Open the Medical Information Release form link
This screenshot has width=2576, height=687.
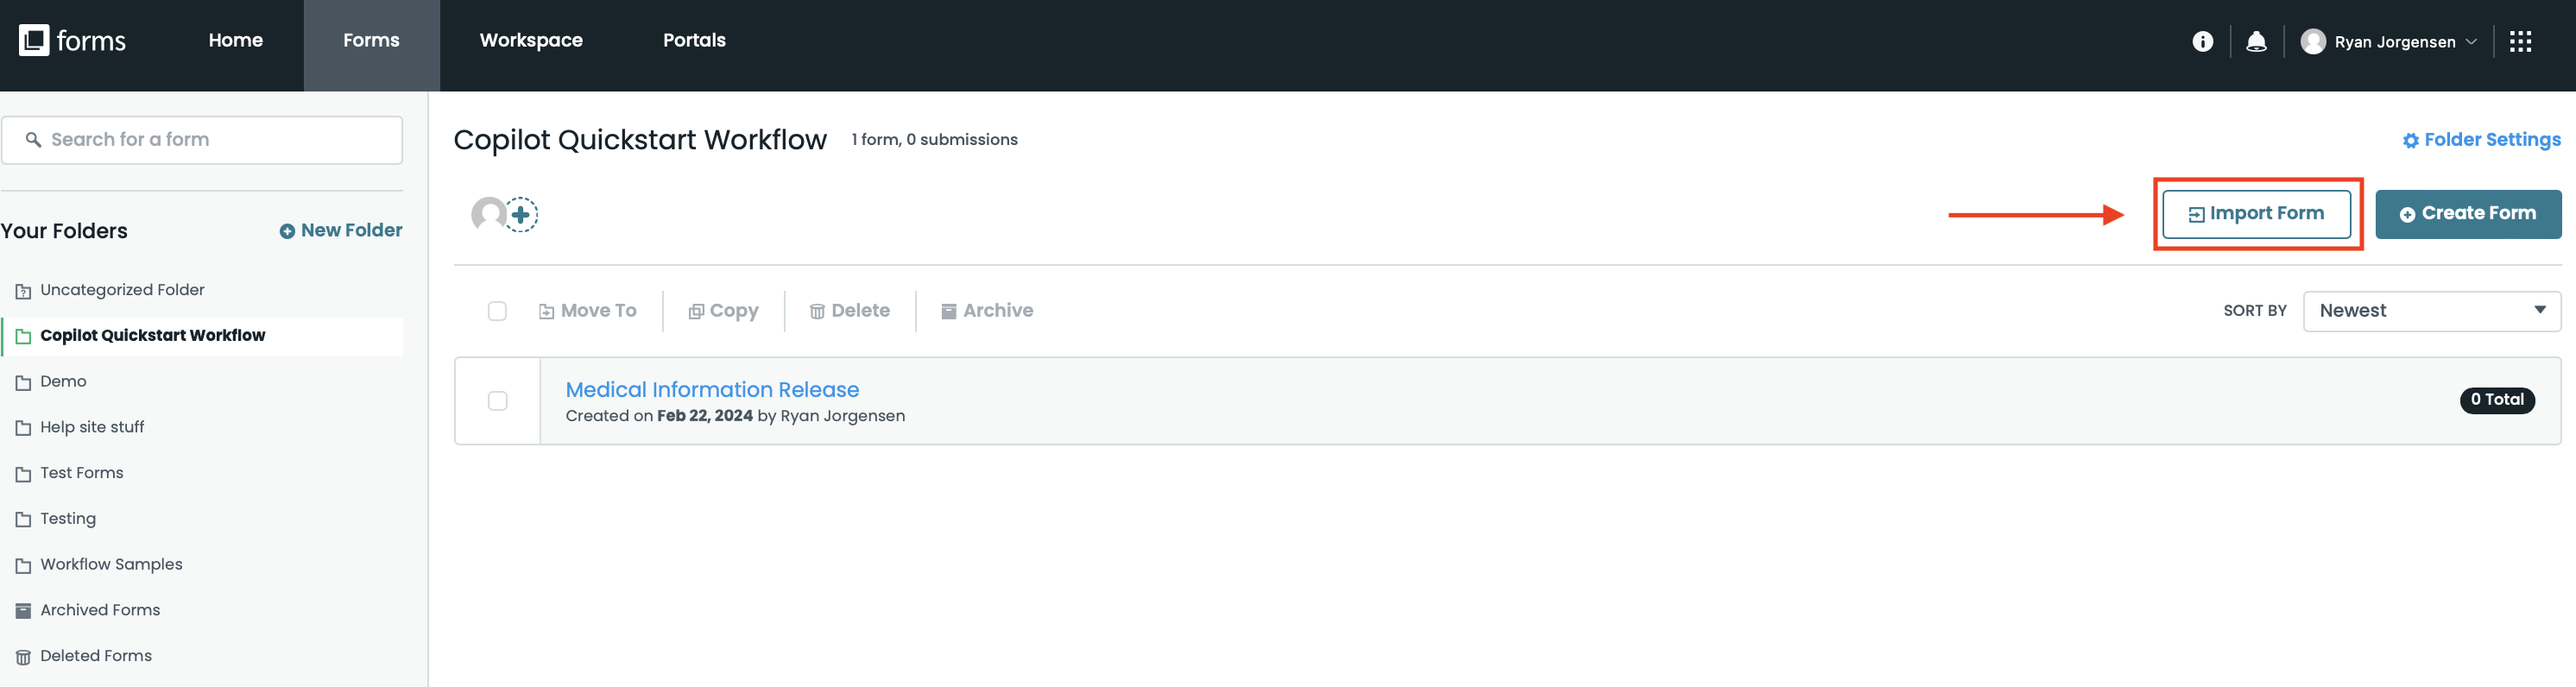[712, 389]
